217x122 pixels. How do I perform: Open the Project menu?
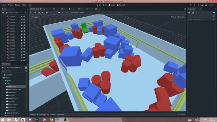11,5
